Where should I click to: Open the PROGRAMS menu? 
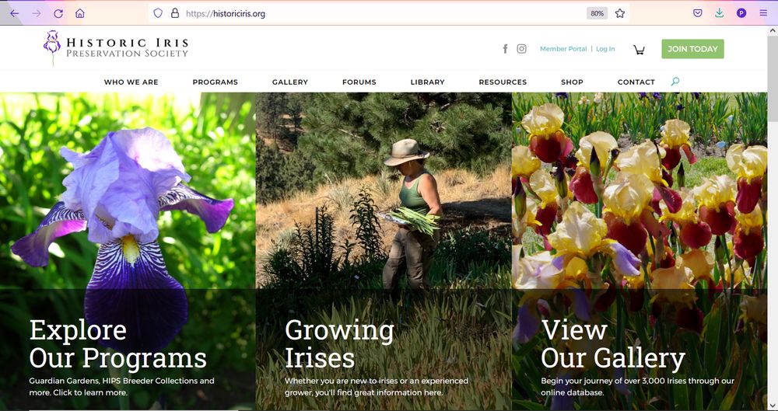tap(215, 82)
